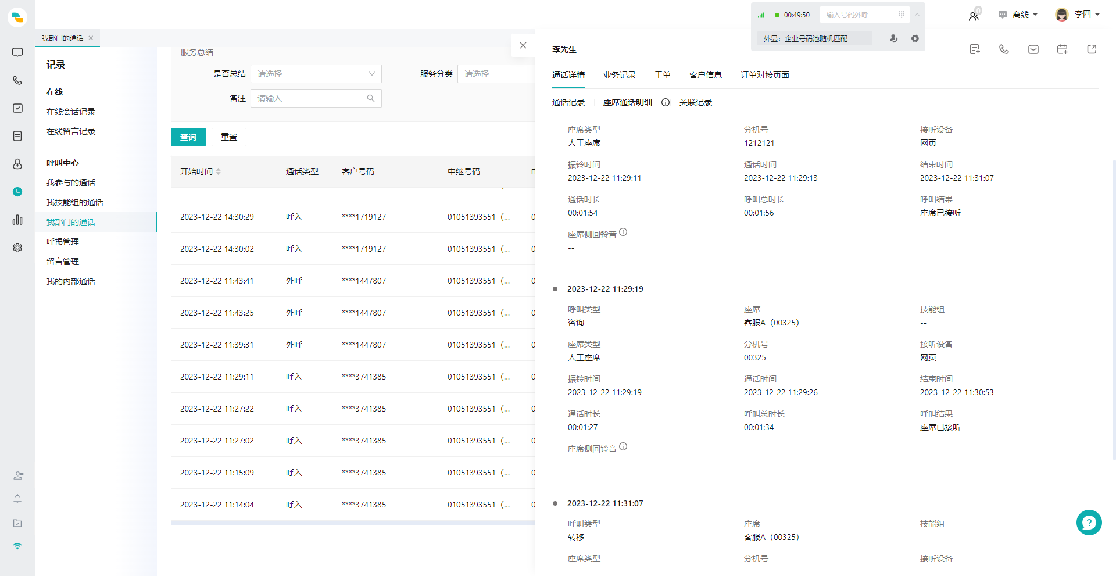
Task: Select 关联记录 sub-tab
Action: pos(696,102)
